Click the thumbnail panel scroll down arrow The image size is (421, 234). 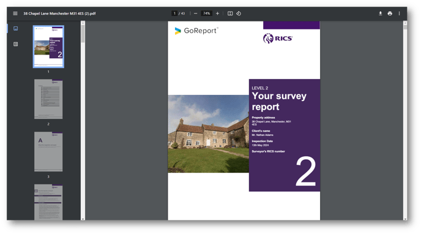tap(83, 219)
